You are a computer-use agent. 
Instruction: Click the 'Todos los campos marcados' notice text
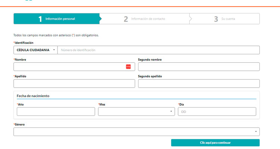click(x=56, y=35)
